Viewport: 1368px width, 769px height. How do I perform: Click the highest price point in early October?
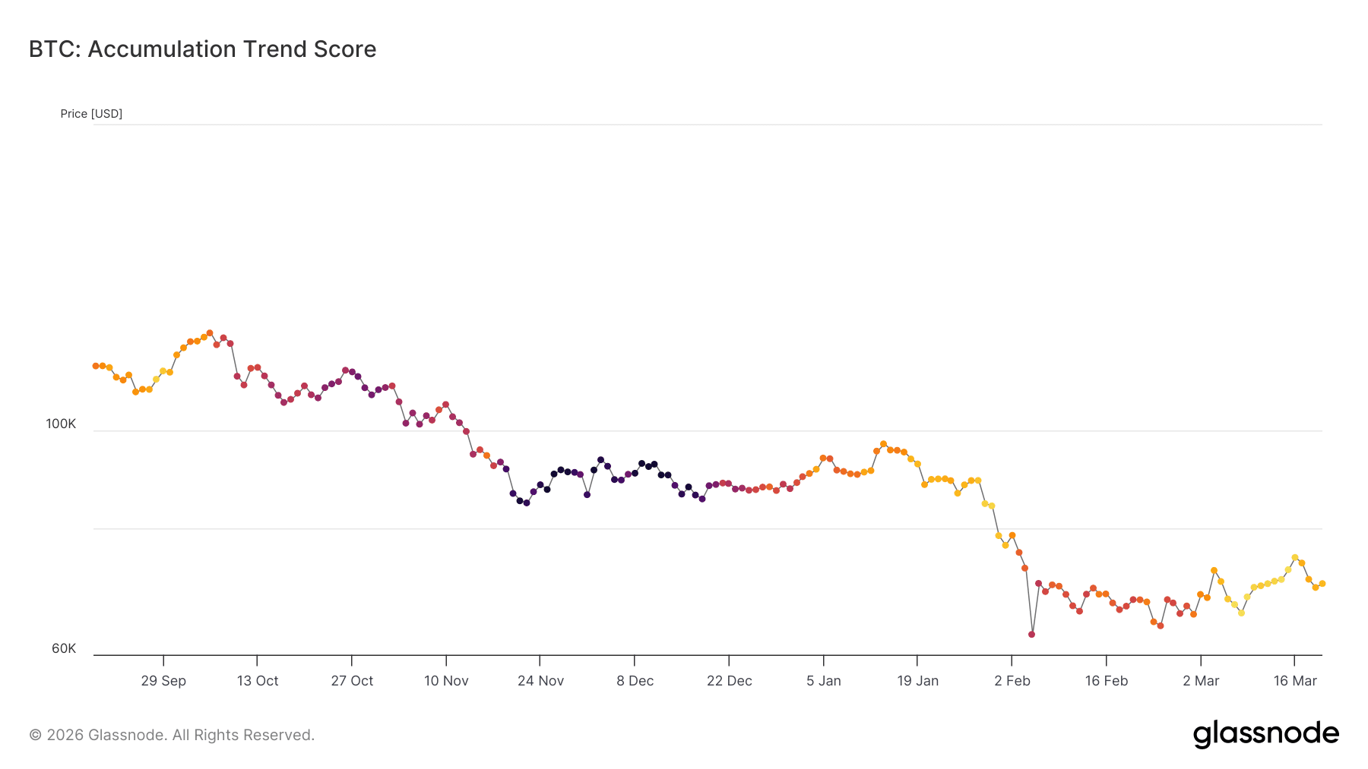210,333
